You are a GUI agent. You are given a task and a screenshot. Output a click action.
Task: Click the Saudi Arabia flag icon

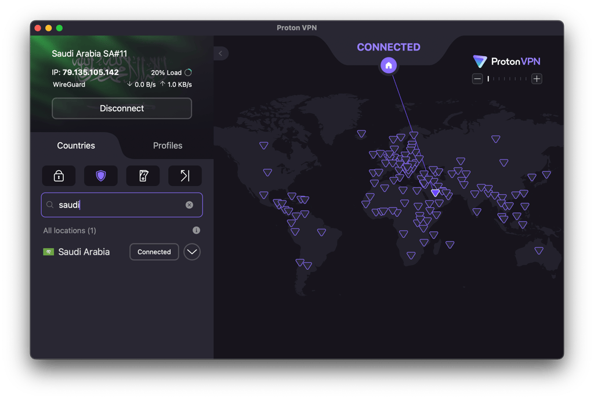(49, 252)
